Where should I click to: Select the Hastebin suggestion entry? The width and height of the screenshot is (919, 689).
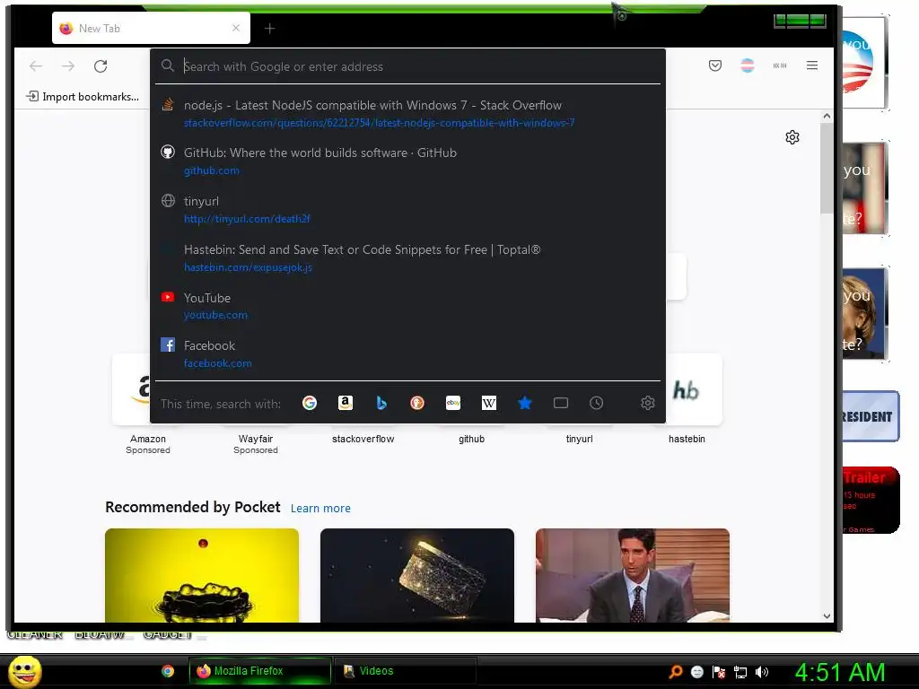[408, 257]
